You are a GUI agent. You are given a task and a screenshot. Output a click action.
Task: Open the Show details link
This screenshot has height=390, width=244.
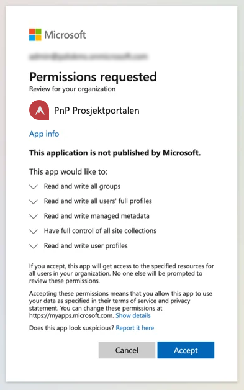click(133, 315)
